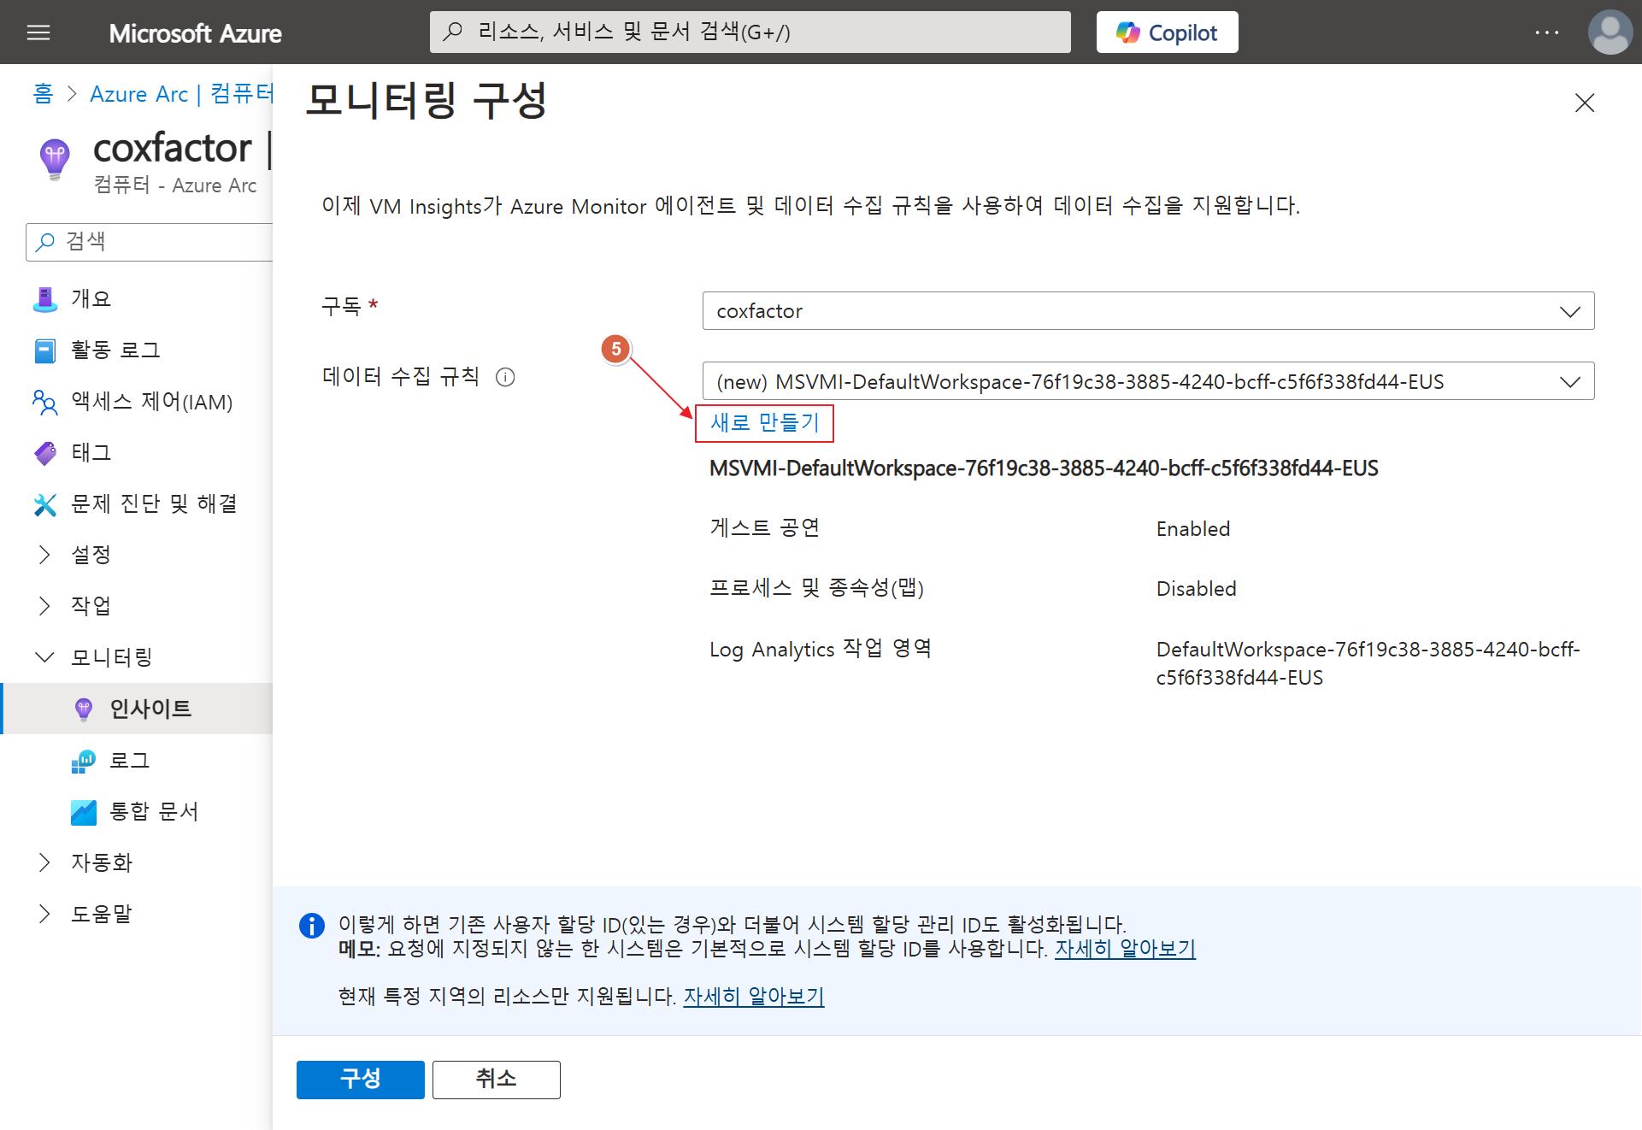Click the Microsoft Azure logo text
Image resolution: width=1642 pixels, height=1130 pixels.
[195, 33]
